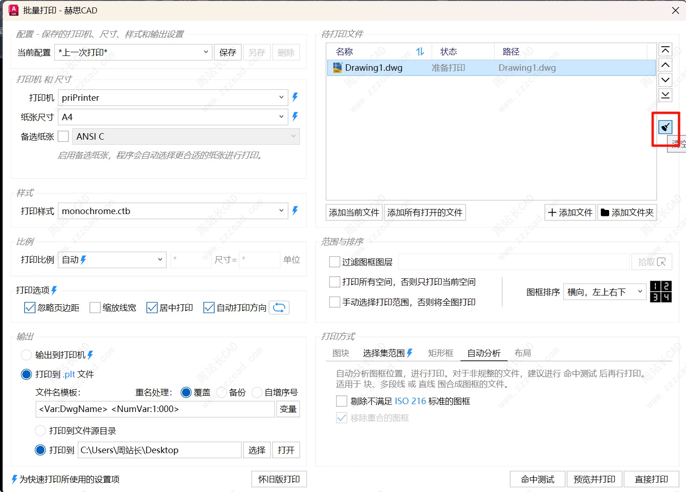Click sort arrows in the name column header
686x492 pixels.
coord(420,52)
